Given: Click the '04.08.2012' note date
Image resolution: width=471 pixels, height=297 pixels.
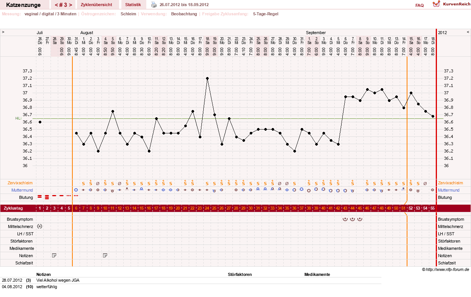Looking at the screenshot, I should click(12, 287).
